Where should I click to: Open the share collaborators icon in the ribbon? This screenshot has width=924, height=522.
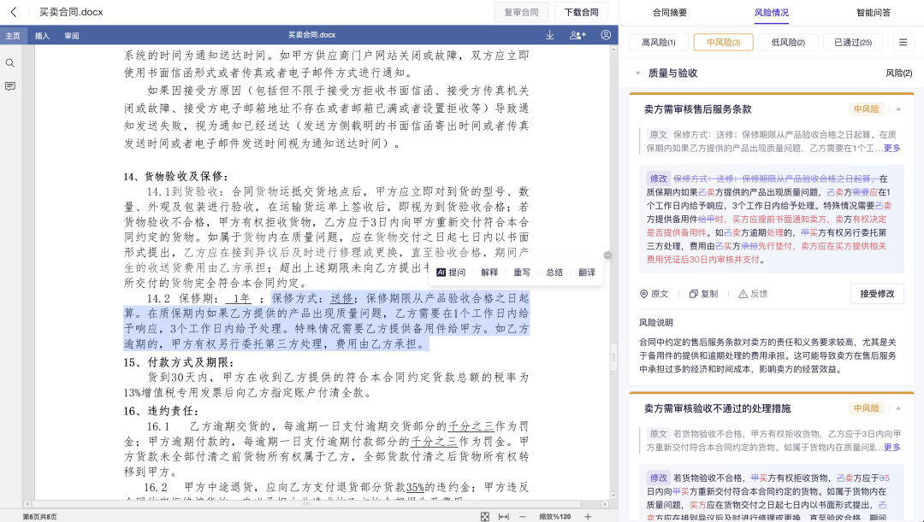click(577, 35)
